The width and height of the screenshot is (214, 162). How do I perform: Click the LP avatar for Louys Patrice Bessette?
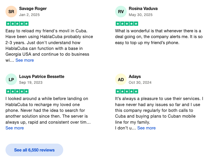[x=11, y=79]
